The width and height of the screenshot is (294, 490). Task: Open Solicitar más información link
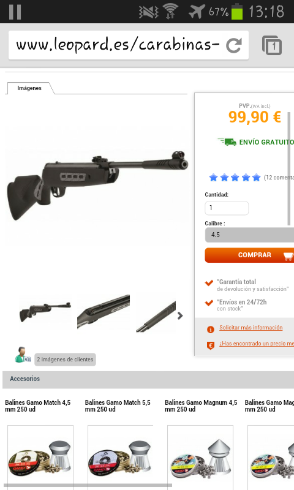coord(251,328)
